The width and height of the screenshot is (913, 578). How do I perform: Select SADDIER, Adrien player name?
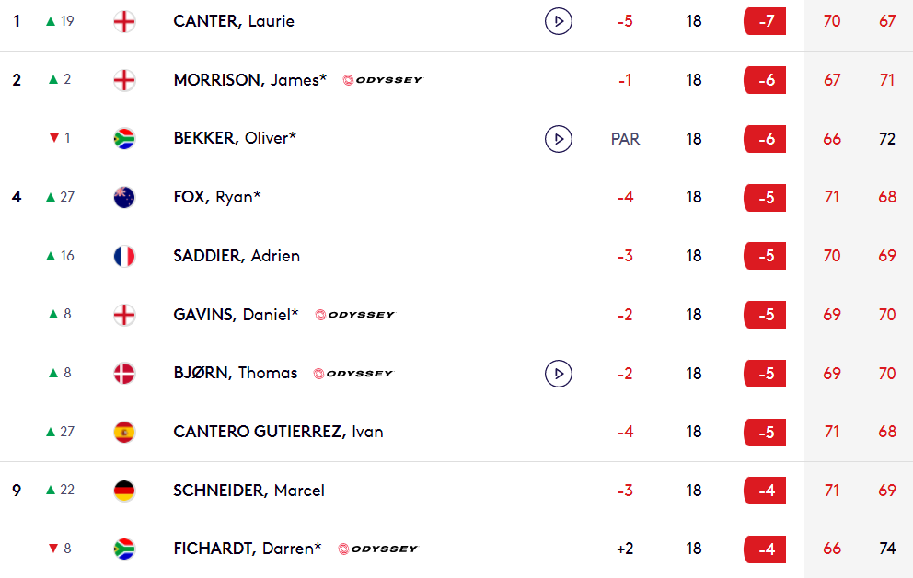237,256
